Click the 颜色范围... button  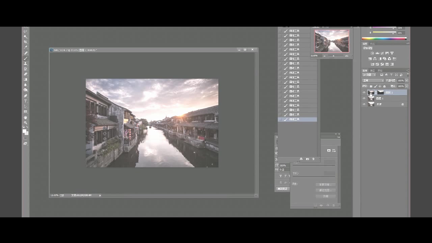click(326, 190)
